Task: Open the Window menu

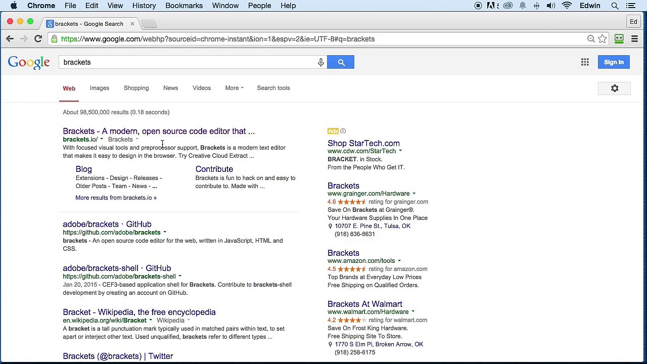Action: coord(225,6)
